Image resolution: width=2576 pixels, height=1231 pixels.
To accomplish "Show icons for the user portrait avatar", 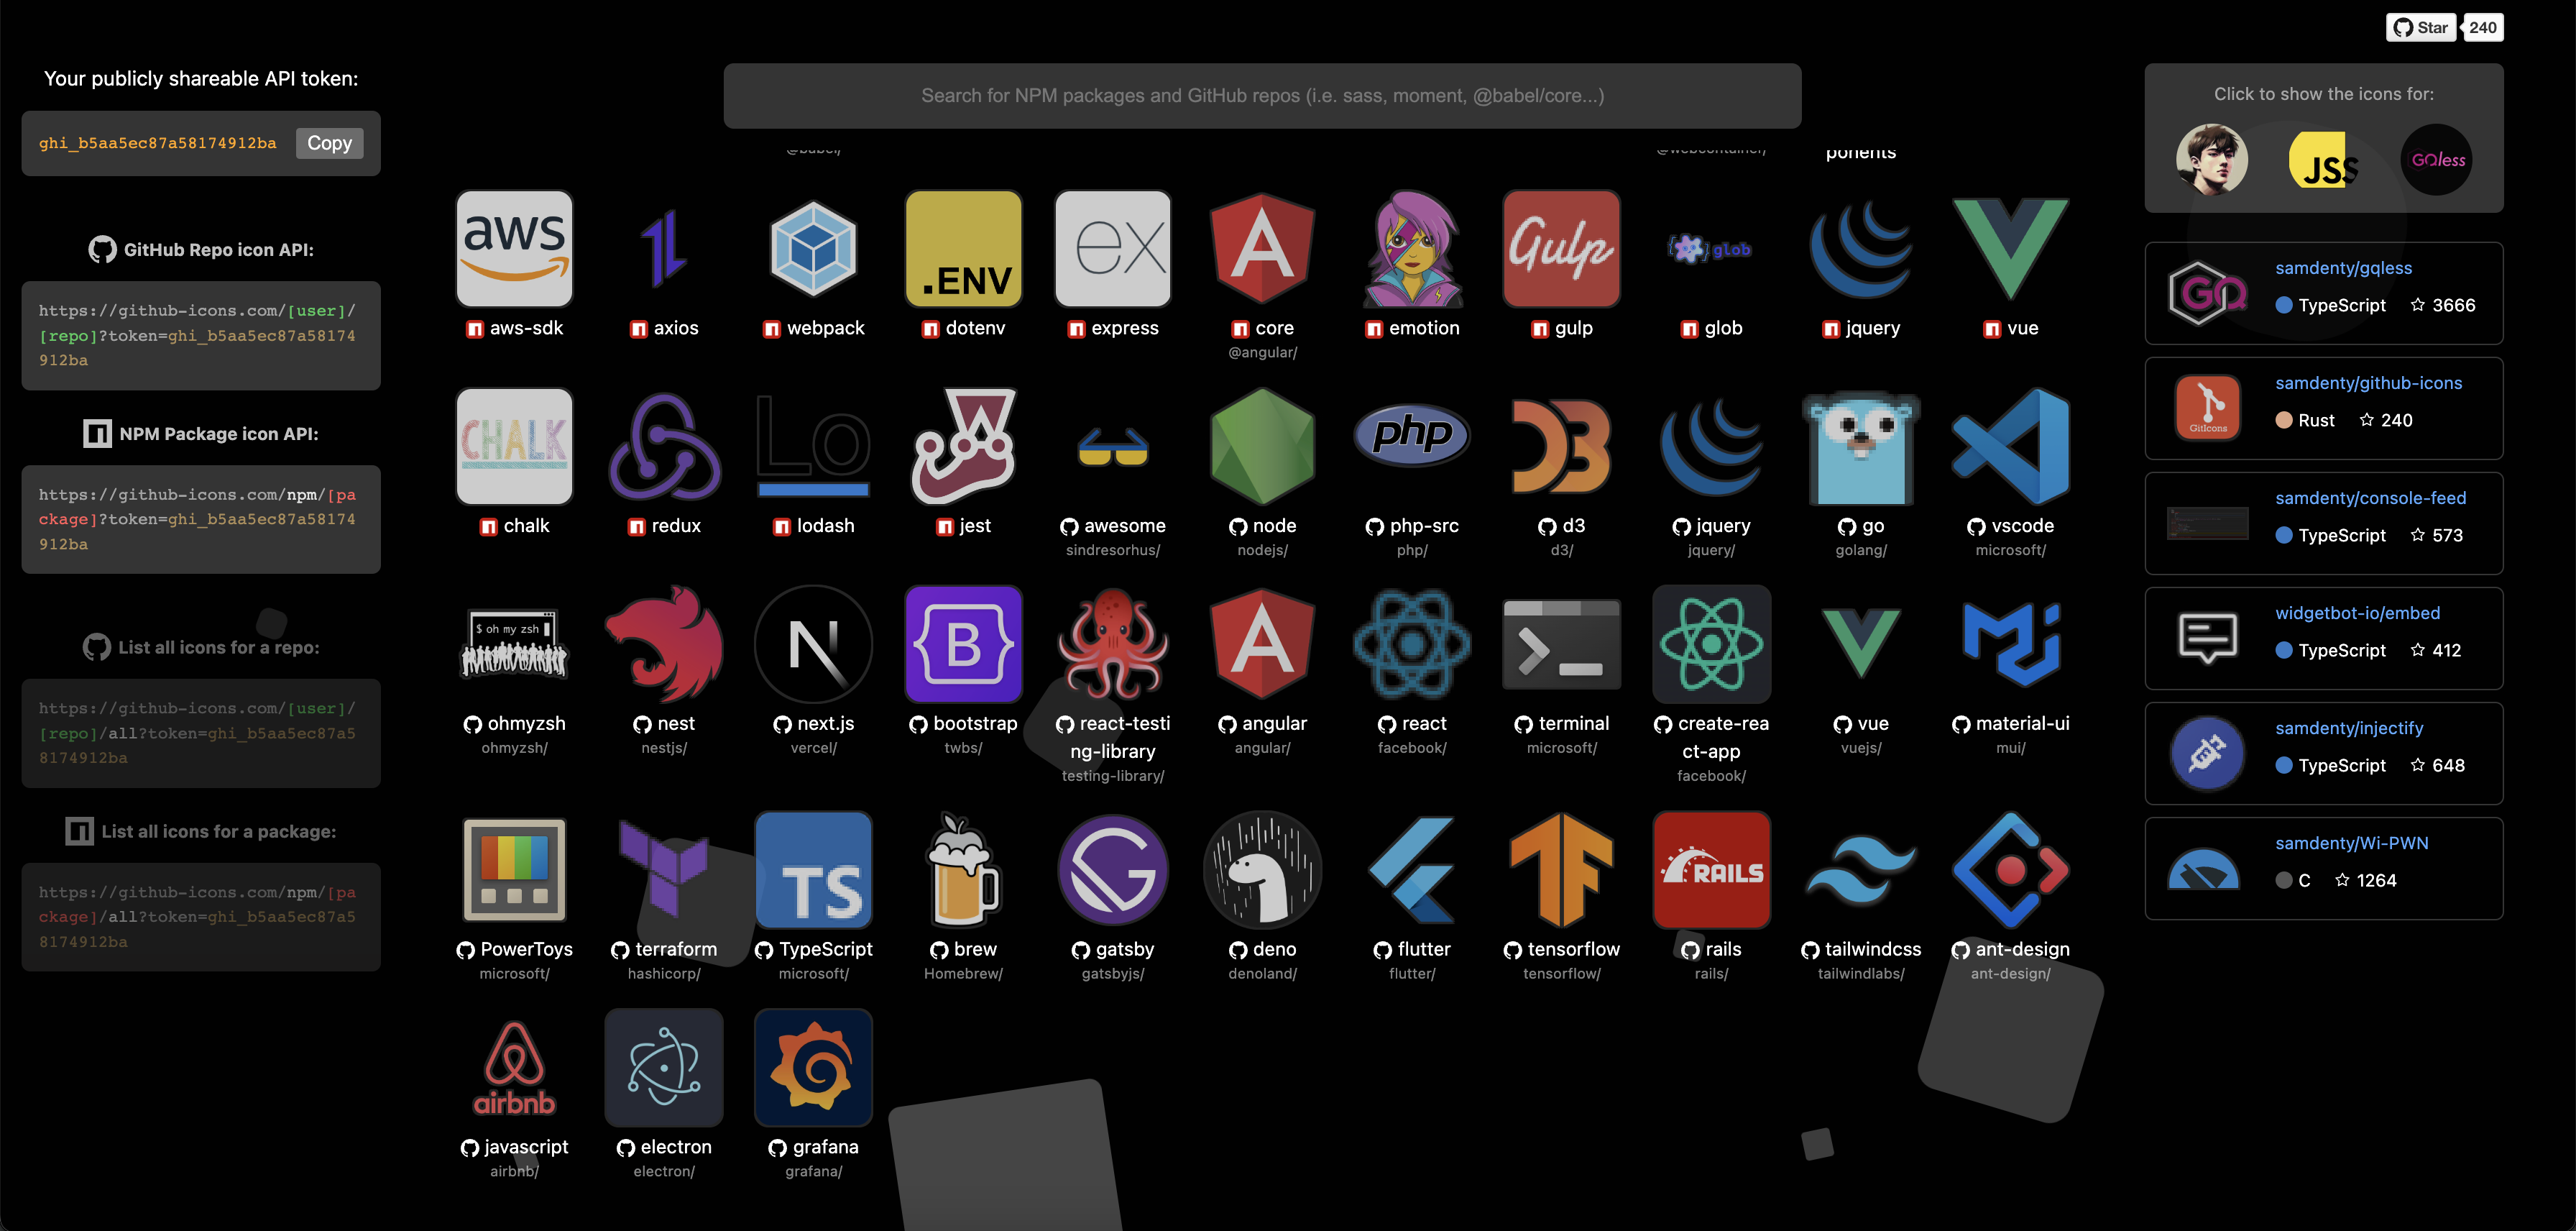I will (x=2212, y=159).
